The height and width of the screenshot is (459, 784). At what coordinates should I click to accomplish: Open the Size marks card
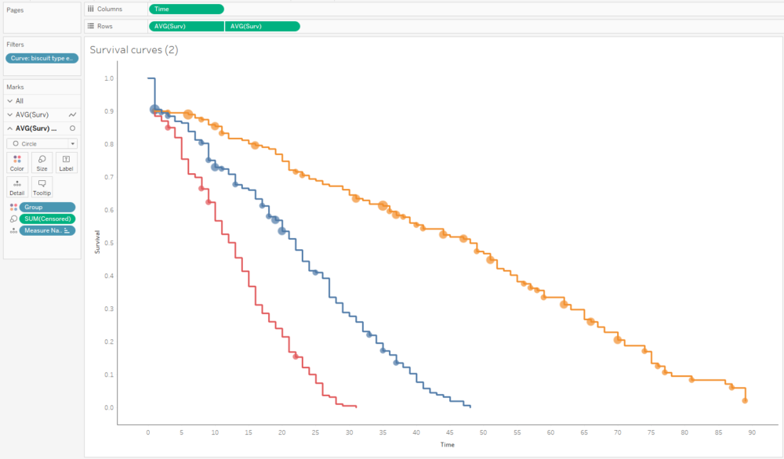click(x=42, y=162)
